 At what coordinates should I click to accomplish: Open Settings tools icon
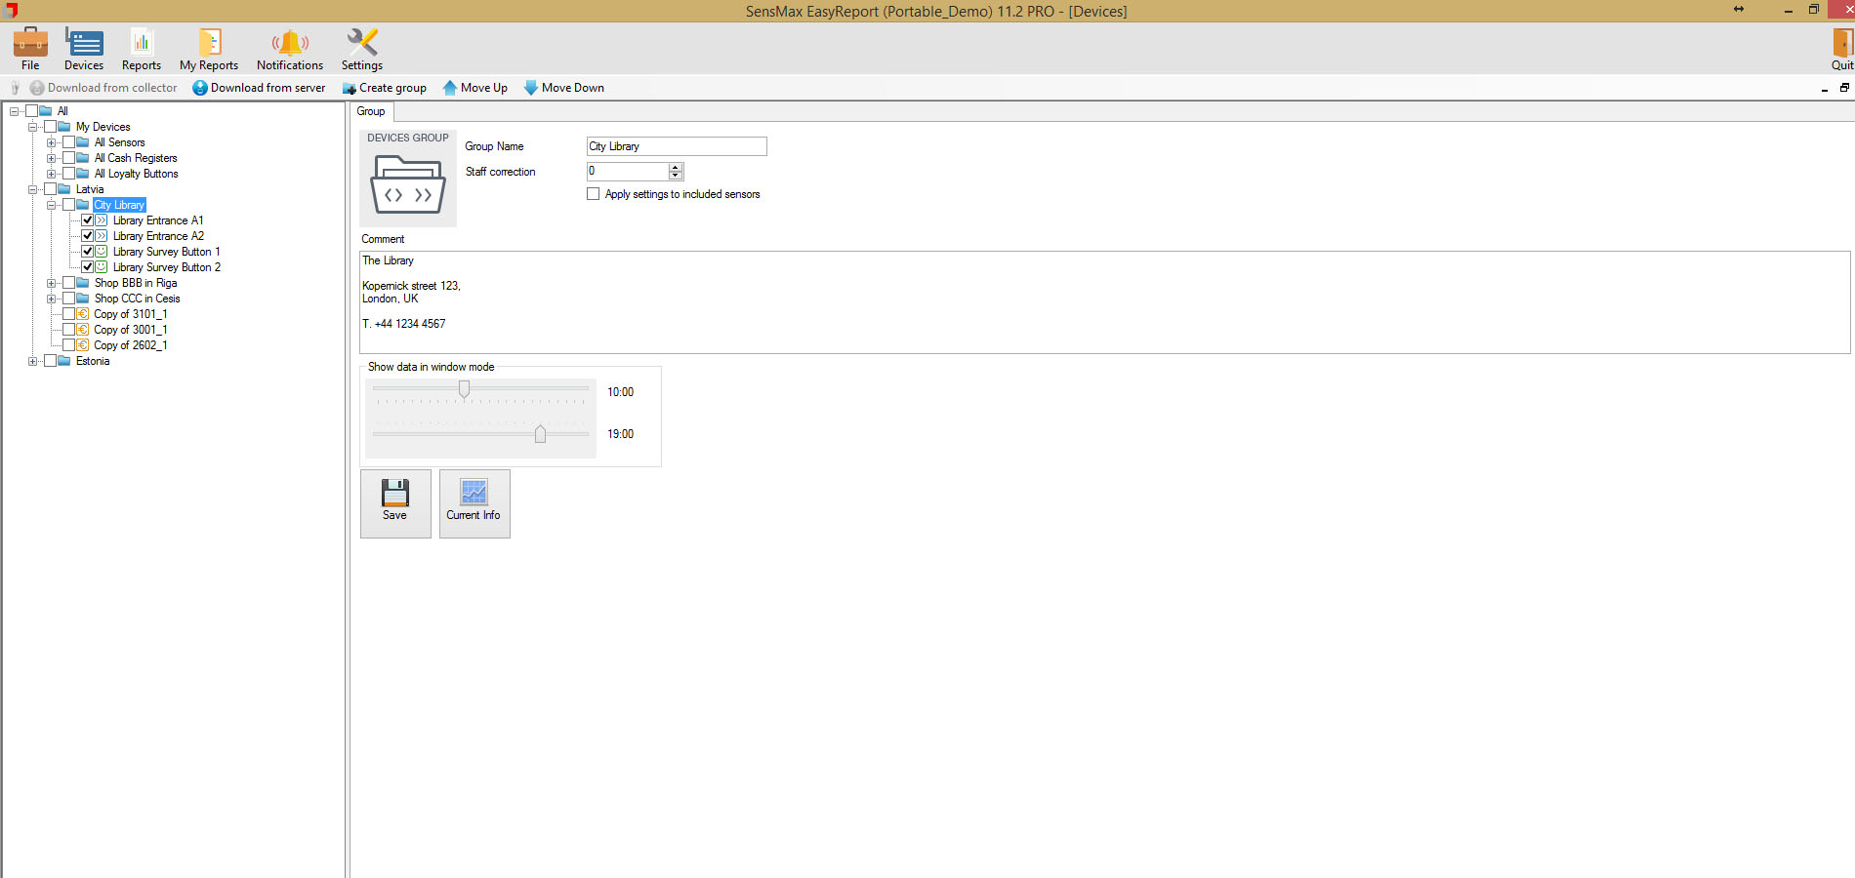tap(362, 43)
